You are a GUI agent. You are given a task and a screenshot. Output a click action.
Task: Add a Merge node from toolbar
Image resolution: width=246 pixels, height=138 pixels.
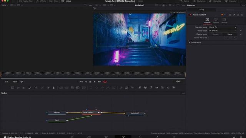[61, 88]
